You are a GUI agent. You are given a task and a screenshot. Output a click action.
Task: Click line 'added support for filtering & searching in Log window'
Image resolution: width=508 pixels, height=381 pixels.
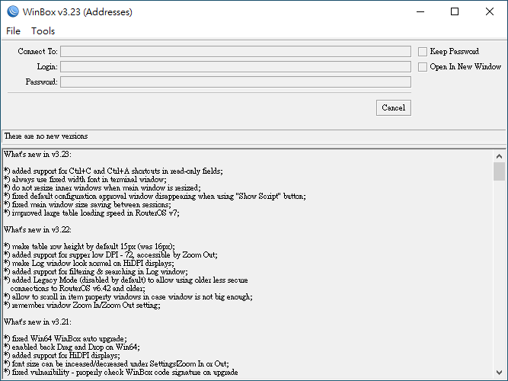click(x=96, y=272)
